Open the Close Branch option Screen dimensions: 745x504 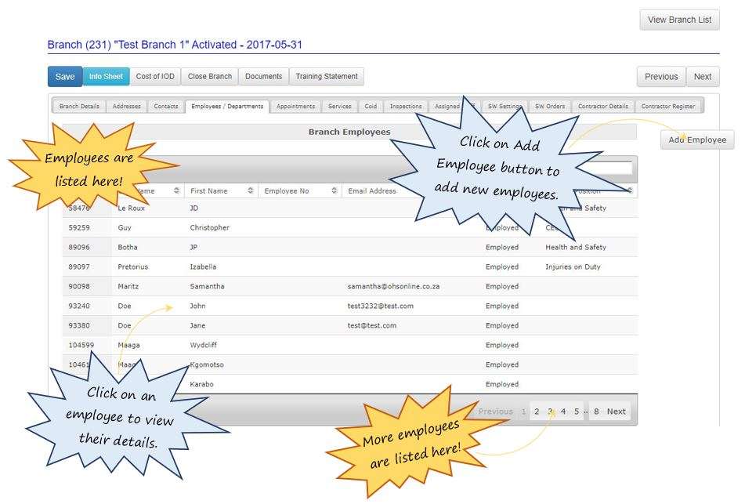click(208, 76)
